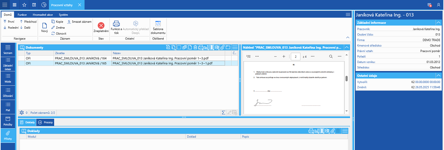Collapse the ribbon with the chevron
Viewport: 444px width, 150px height.
pyautogui.click(x=348, y=37)
